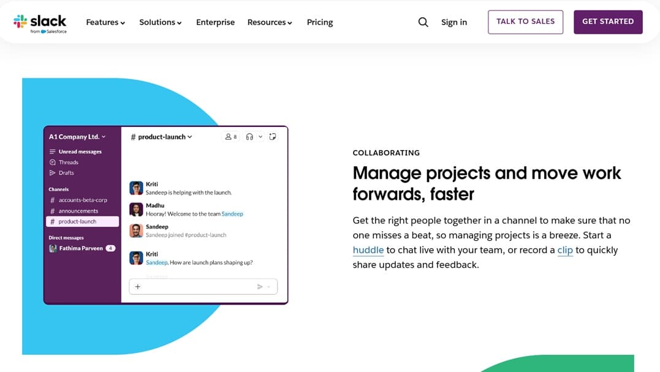Open the Pricing page
Screen dimensions: 660x372
(x=319, y=21)
